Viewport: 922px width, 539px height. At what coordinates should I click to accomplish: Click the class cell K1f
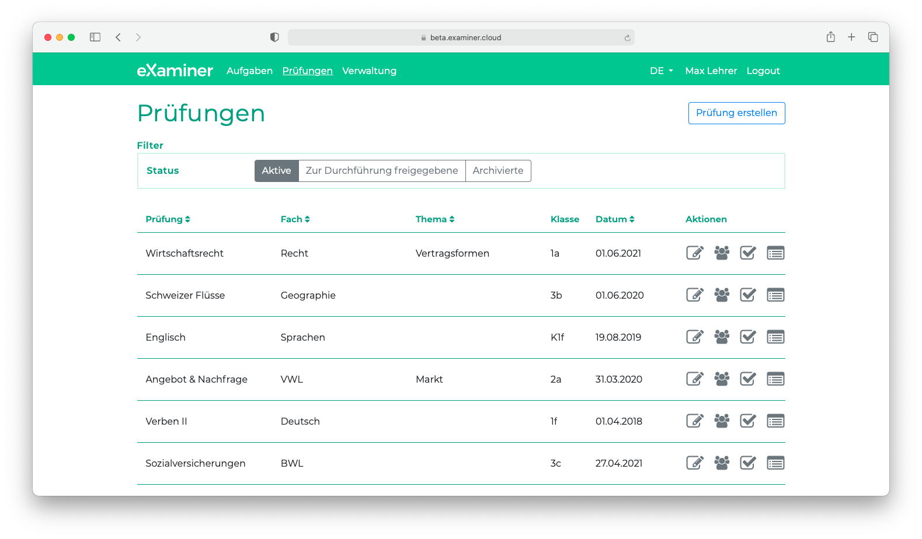(x=557, y=337)
